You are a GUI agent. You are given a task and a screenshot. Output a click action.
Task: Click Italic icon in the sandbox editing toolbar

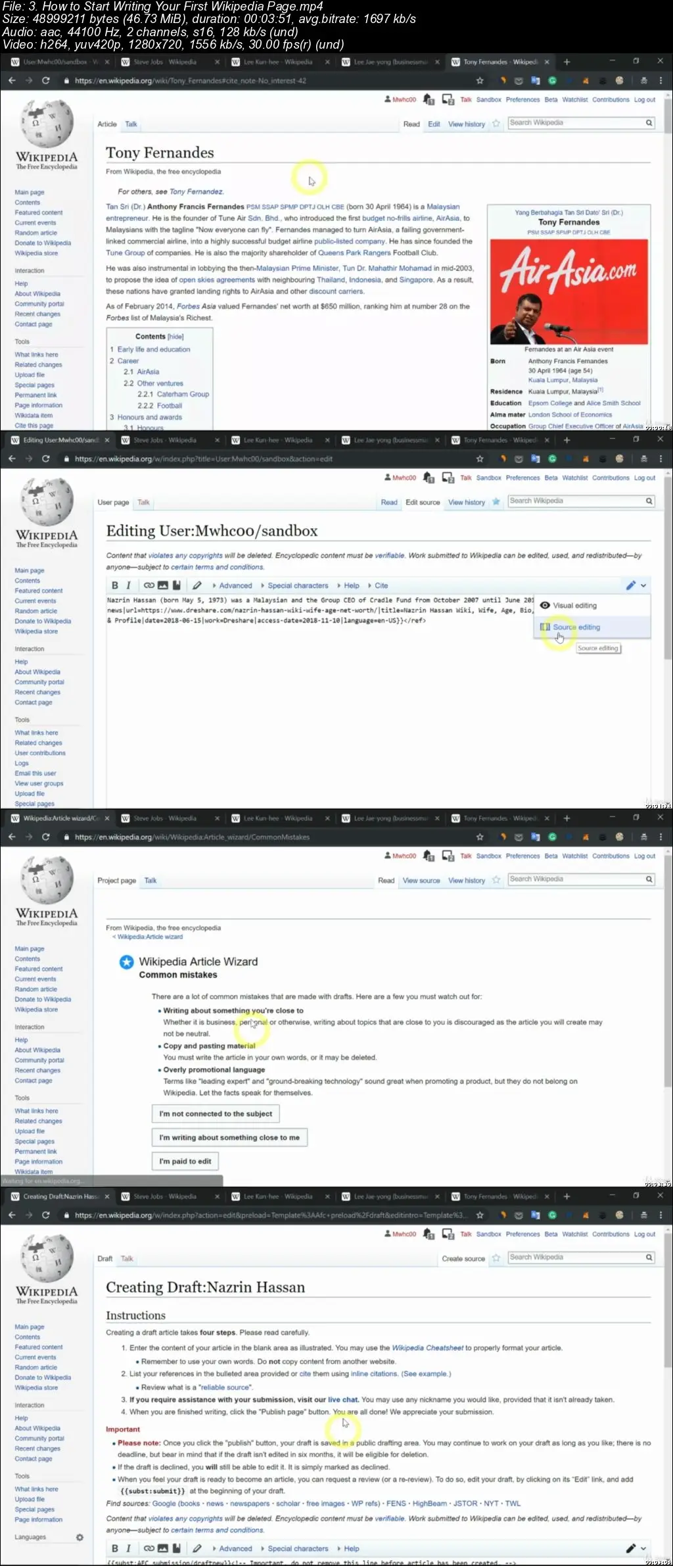pos(128,585)
